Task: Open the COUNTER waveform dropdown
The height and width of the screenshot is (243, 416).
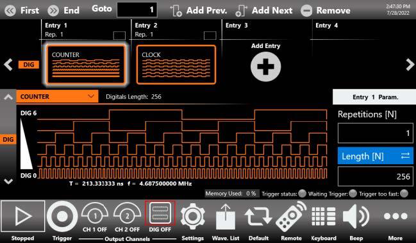Action: 57,97
